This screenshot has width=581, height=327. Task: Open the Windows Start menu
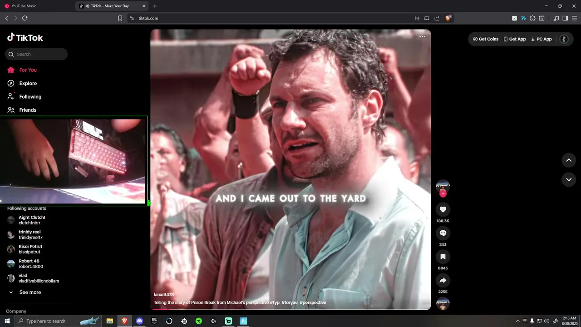[7, 321]
